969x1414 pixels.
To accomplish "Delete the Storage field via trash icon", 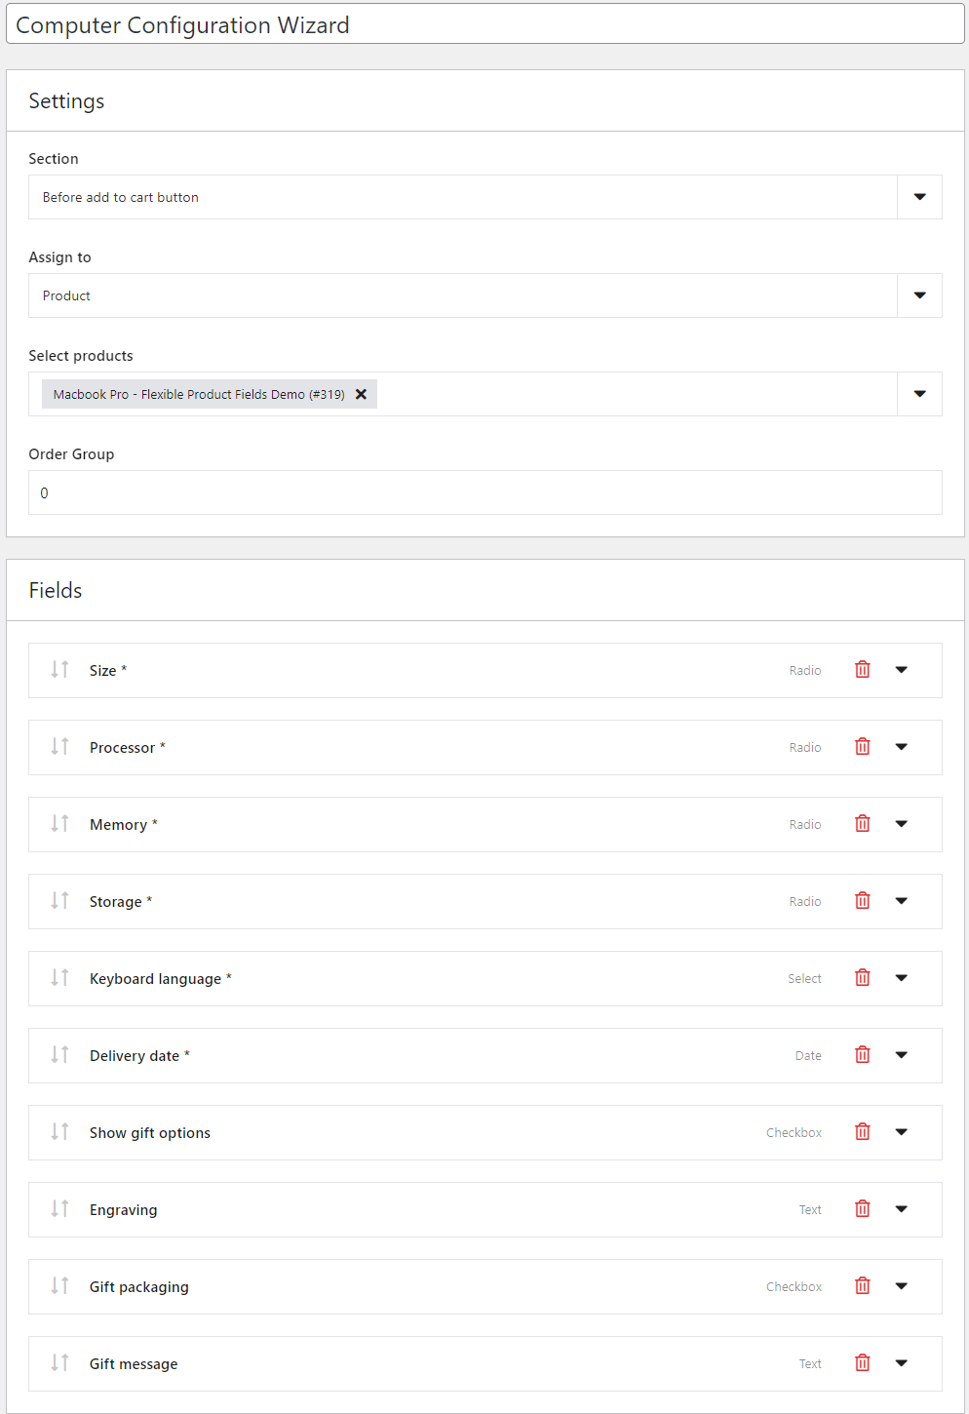I will pos(863,901).
